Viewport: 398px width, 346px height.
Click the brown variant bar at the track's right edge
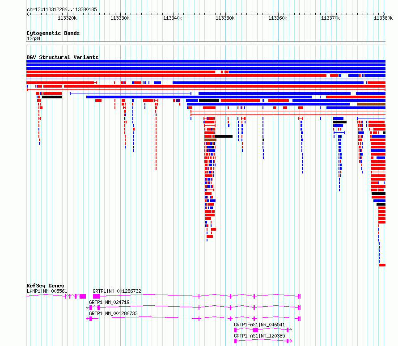[x=371, y=104]
